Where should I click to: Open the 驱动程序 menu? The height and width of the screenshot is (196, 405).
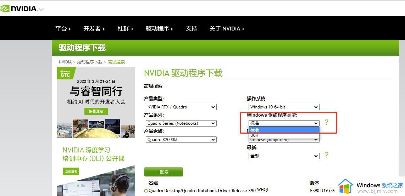pyautogui.click(x=159, y=29)
